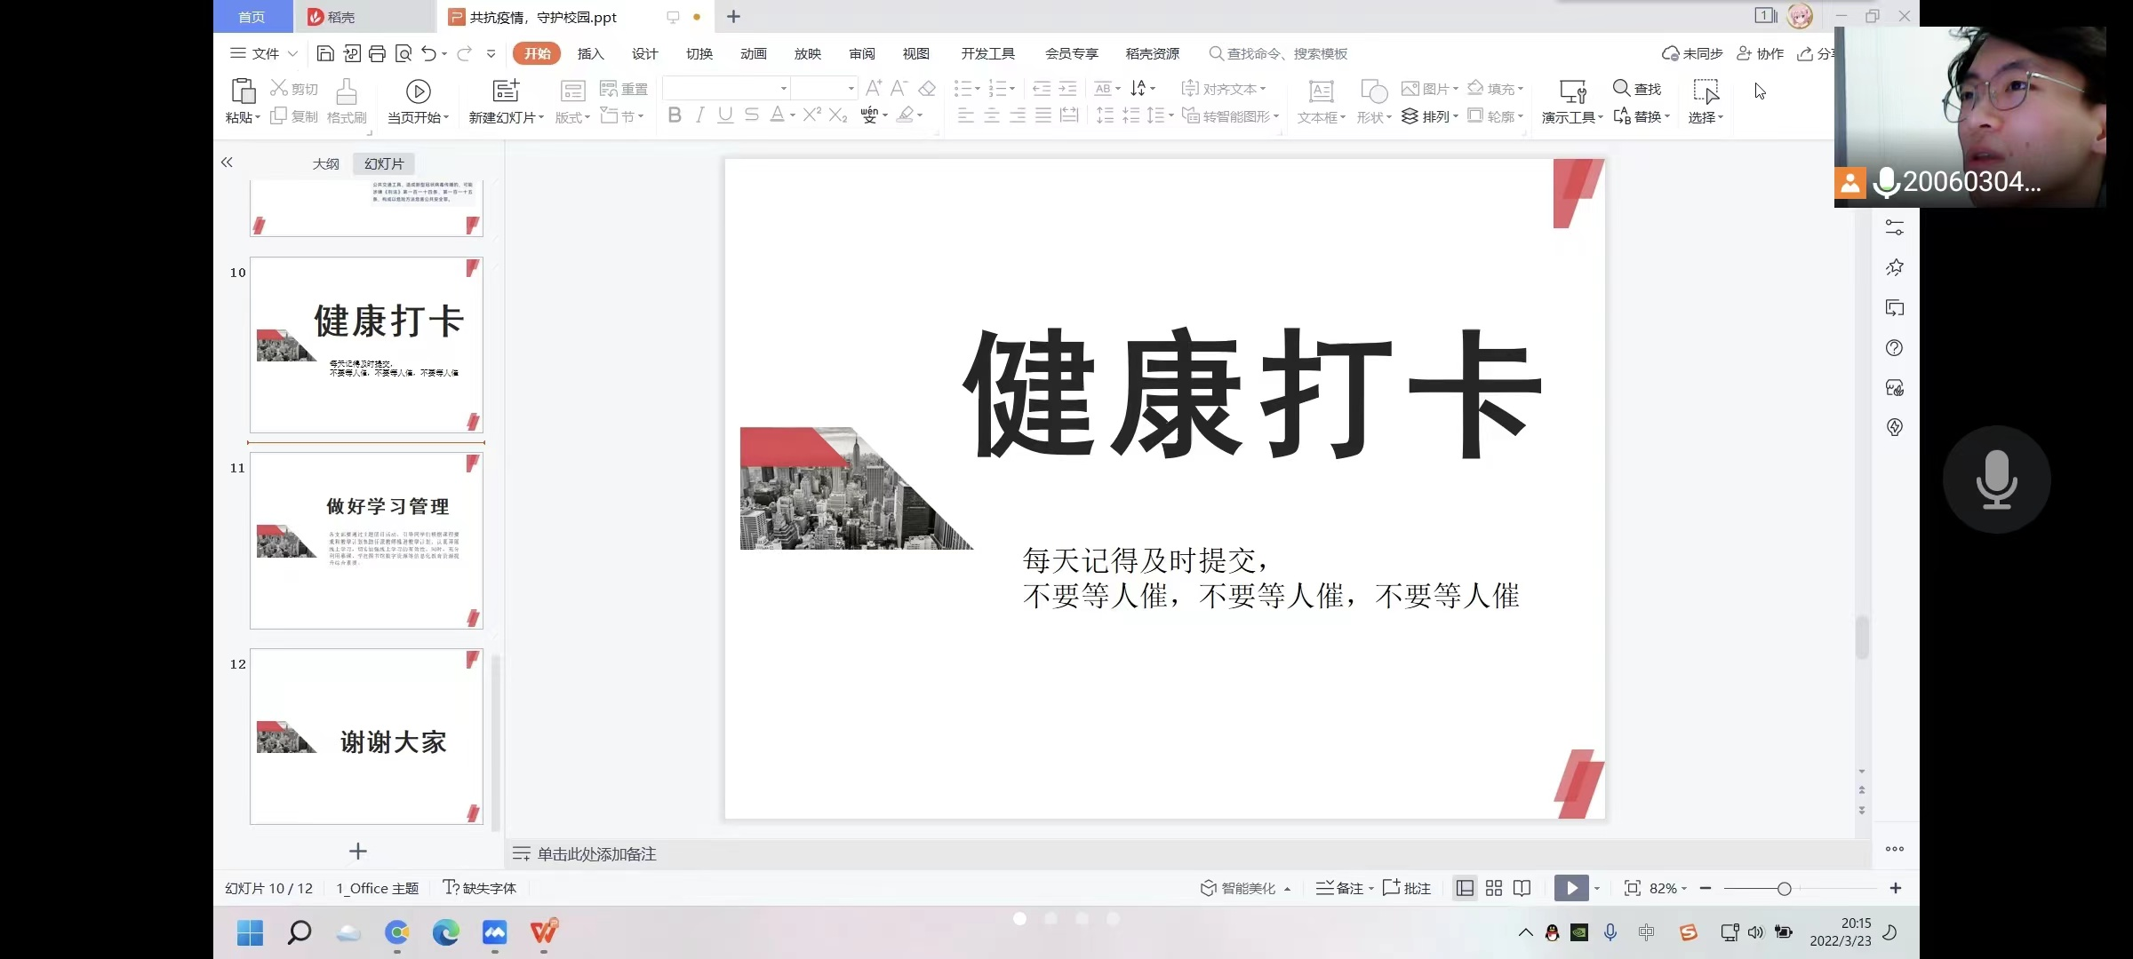Viewport: 2133px width, 959px height.
Task: Click the New Slide icon
Action: tap(506, 91)
